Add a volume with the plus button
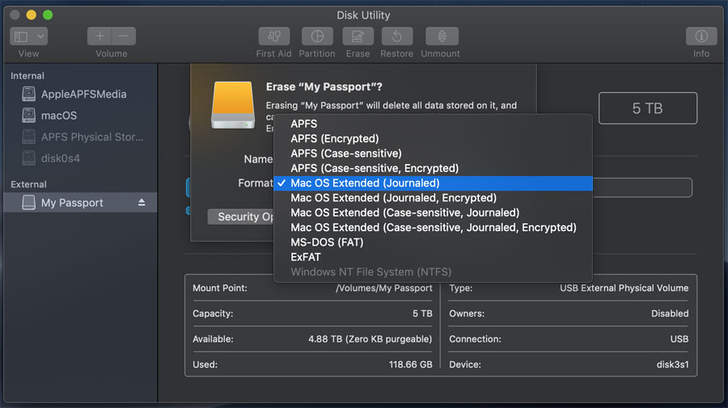Screen dimensions: 728x408 pyautogui.click(x=99, y=36)
